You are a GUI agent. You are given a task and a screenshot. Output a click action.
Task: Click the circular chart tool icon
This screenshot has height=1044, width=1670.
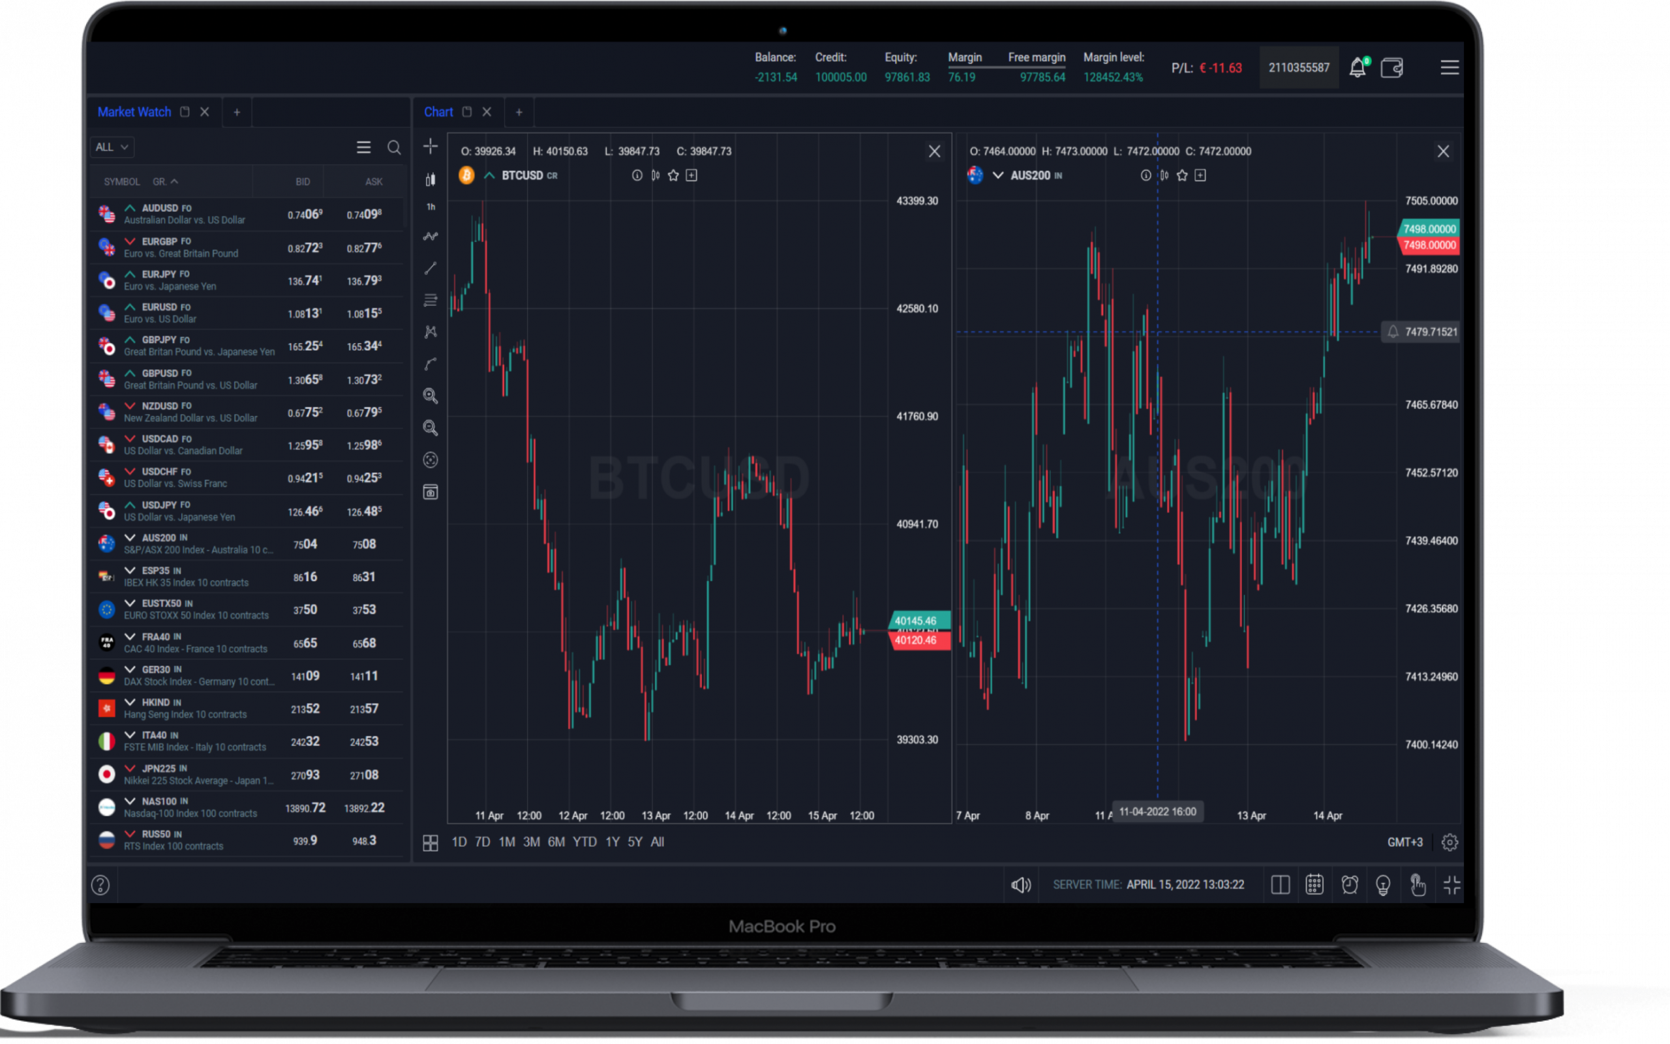click(431, 460)
